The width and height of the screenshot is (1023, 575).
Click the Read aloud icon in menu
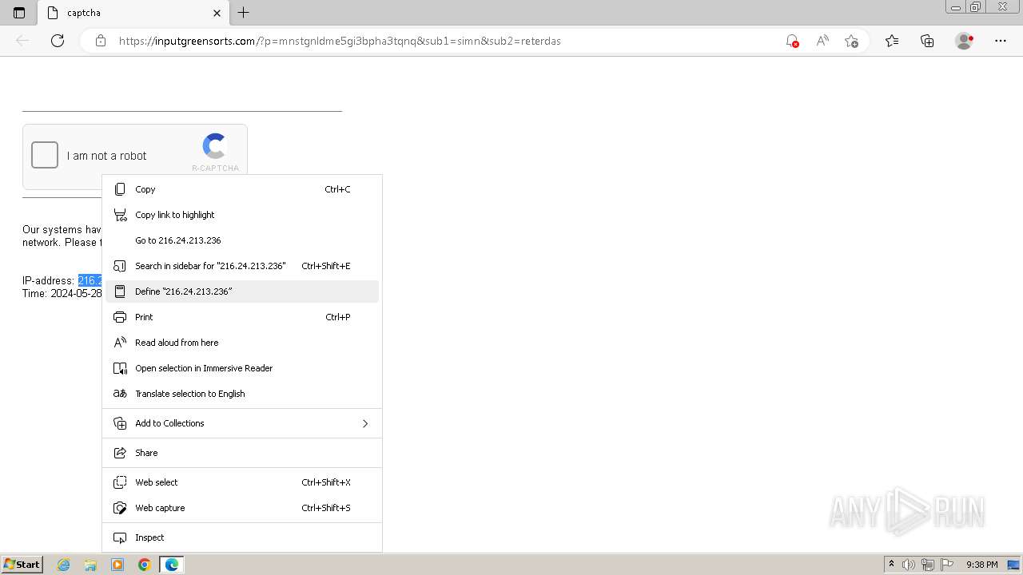click(120, 343)
